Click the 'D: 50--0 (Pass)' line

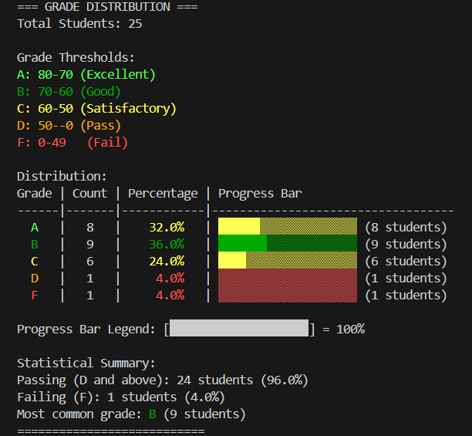(x=69, y=126)
